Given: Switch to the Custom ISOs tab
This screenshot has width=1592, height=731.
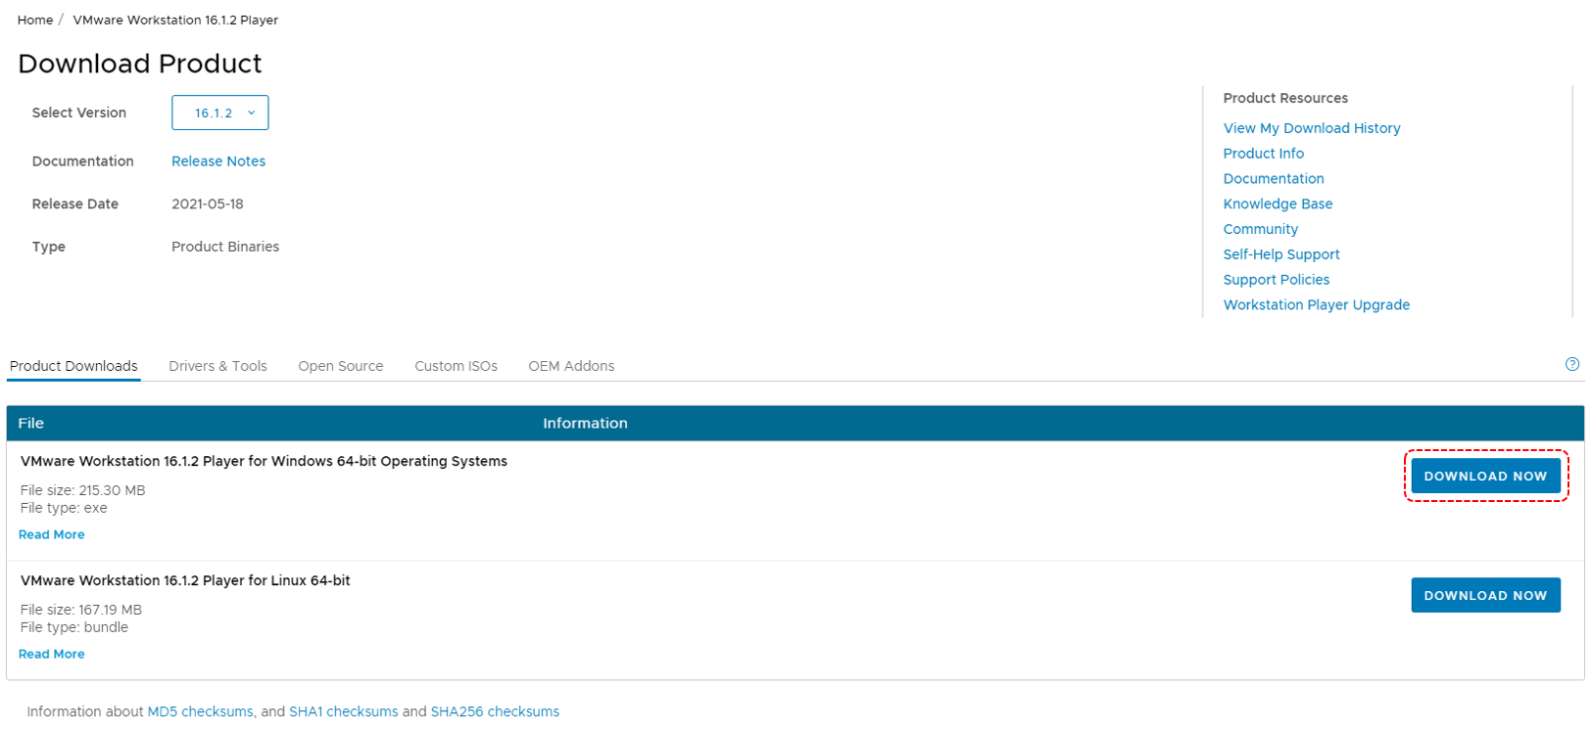Looking at the screenshot, I should click(456, 366).
